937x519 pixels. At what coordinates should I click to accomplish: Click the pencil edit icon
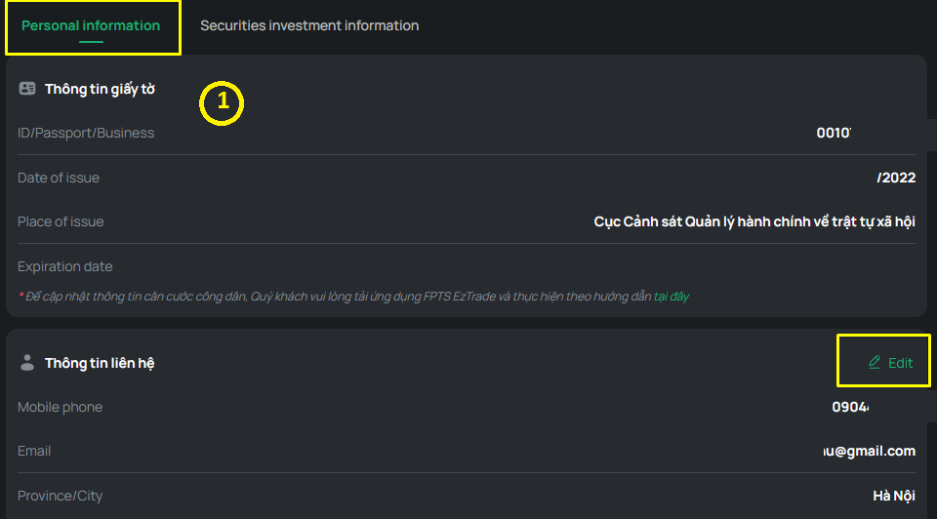click(875, 362)
